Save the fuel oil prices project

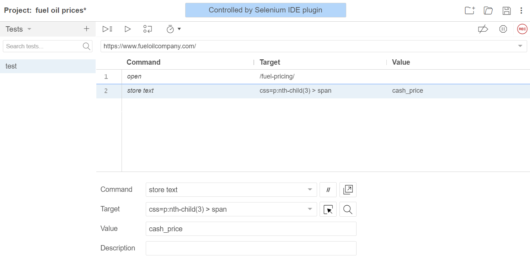tap(507, 11)
